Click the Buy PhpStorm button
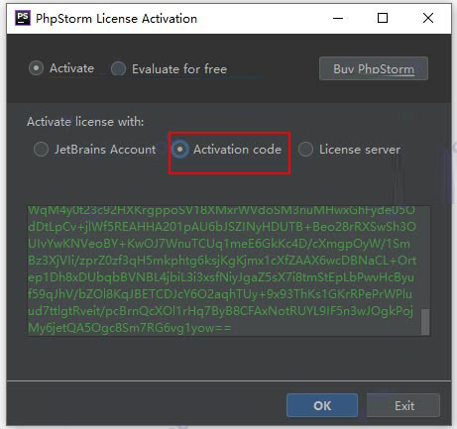Viewport: 457px width, 429px height. 374,68
